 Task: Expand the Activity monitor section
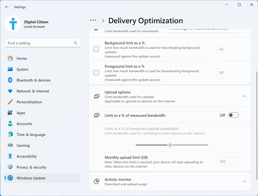244,181
